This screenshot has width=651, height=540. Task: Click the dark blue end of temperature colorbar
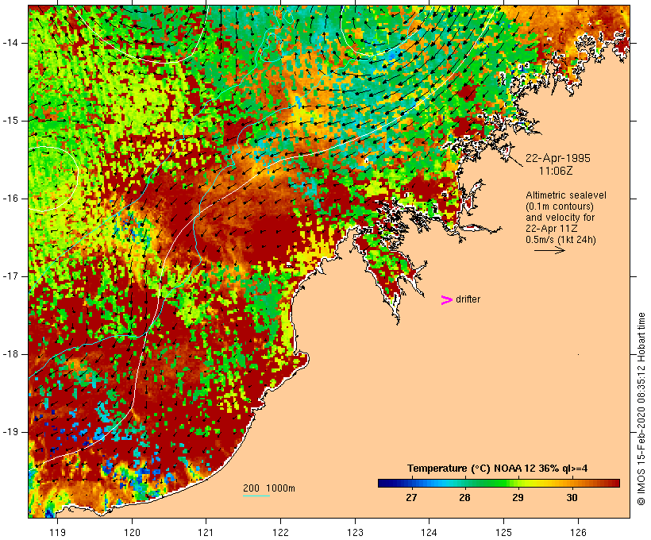[x=383, y=483]
